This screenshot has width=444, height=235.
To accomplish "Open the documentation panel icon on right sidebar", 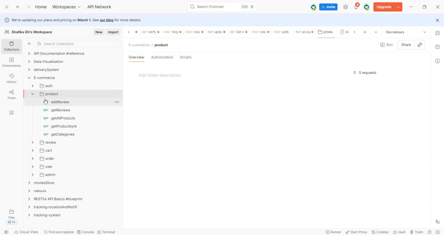I will tap(437, 33).
